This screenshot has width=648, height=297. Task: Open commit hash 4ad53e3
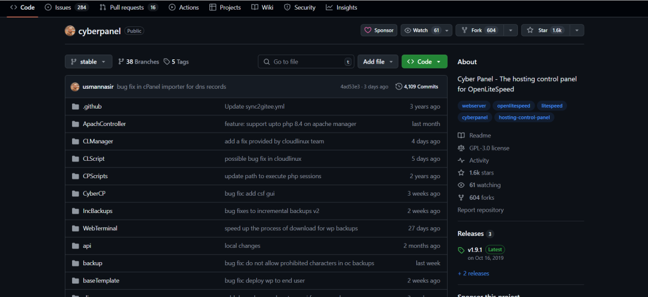(350, 87)
